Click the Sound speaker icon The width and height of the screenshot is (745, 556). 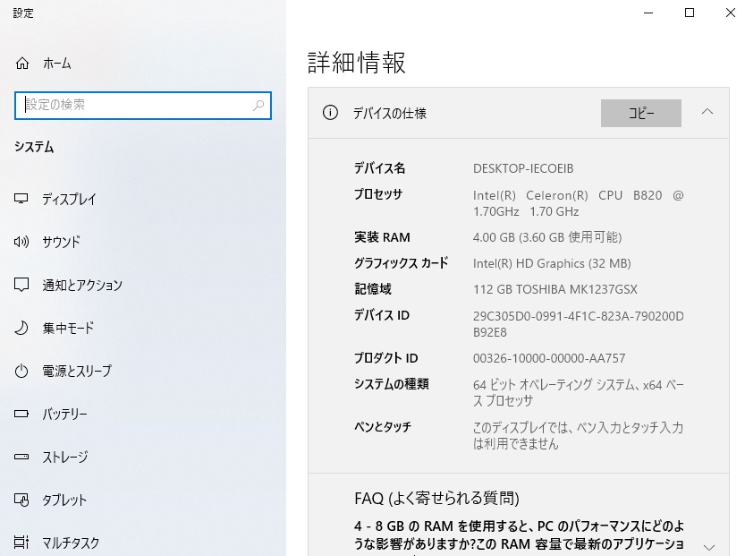[21, 242]
